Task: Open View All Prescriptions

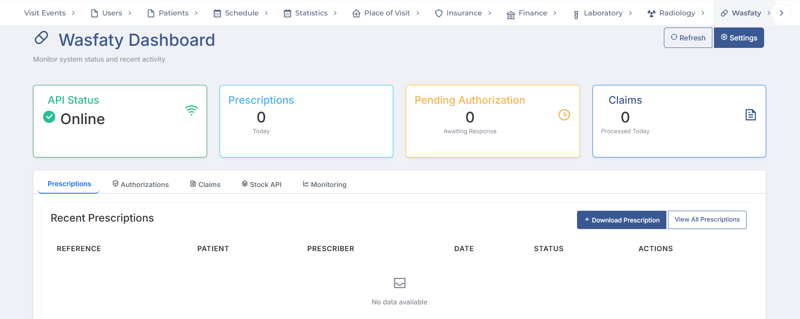Action: (x=707, y=219)
